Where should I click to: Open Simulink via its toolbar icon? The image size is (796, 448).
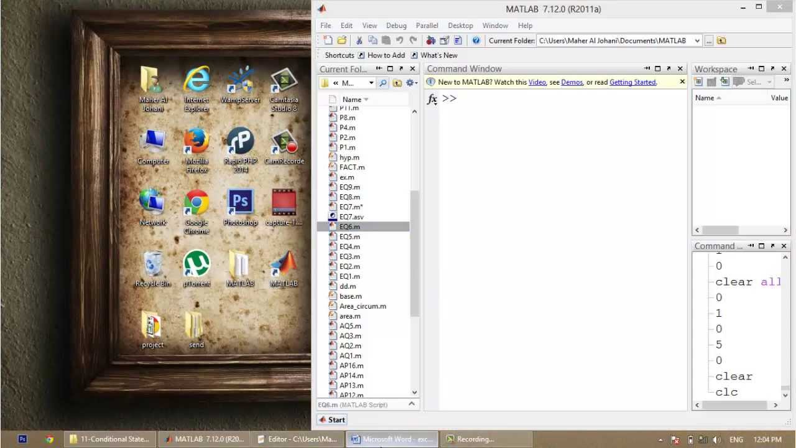pos(430,40)
